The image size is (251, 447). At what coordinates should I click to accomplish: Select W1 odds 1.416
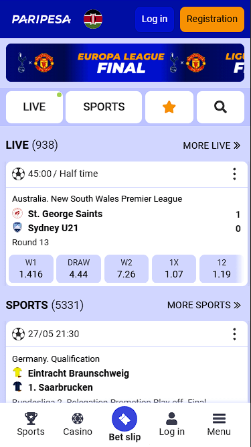tap(31, 269)
